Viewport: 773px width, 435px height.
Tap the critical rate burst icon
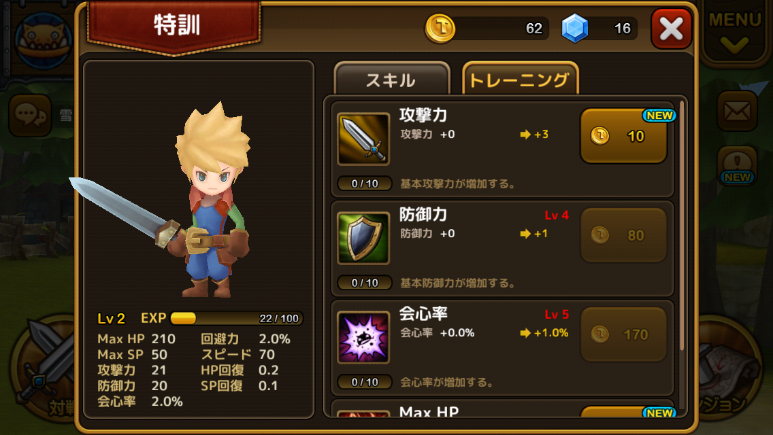363,337
